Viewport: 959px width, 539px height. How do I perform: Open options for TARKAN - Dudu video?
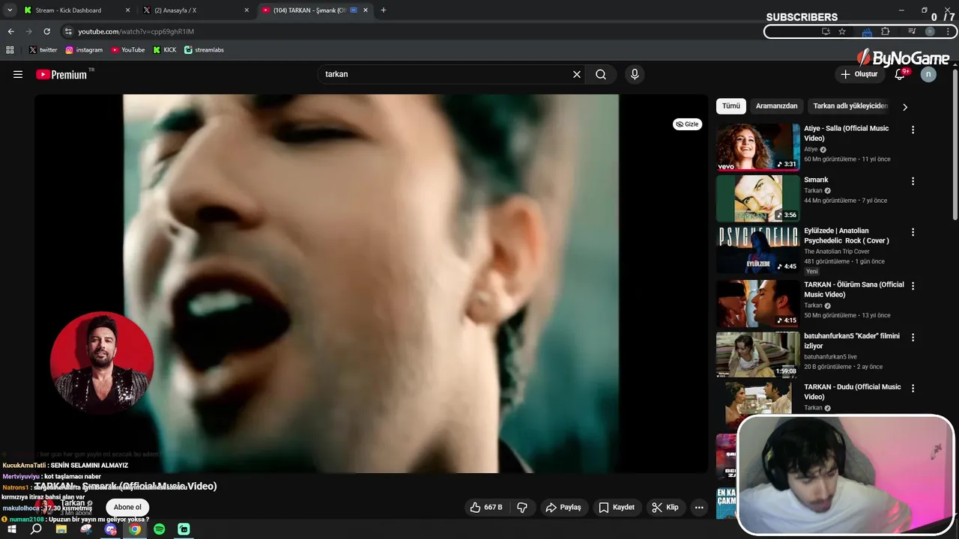(x=913, y=388)
